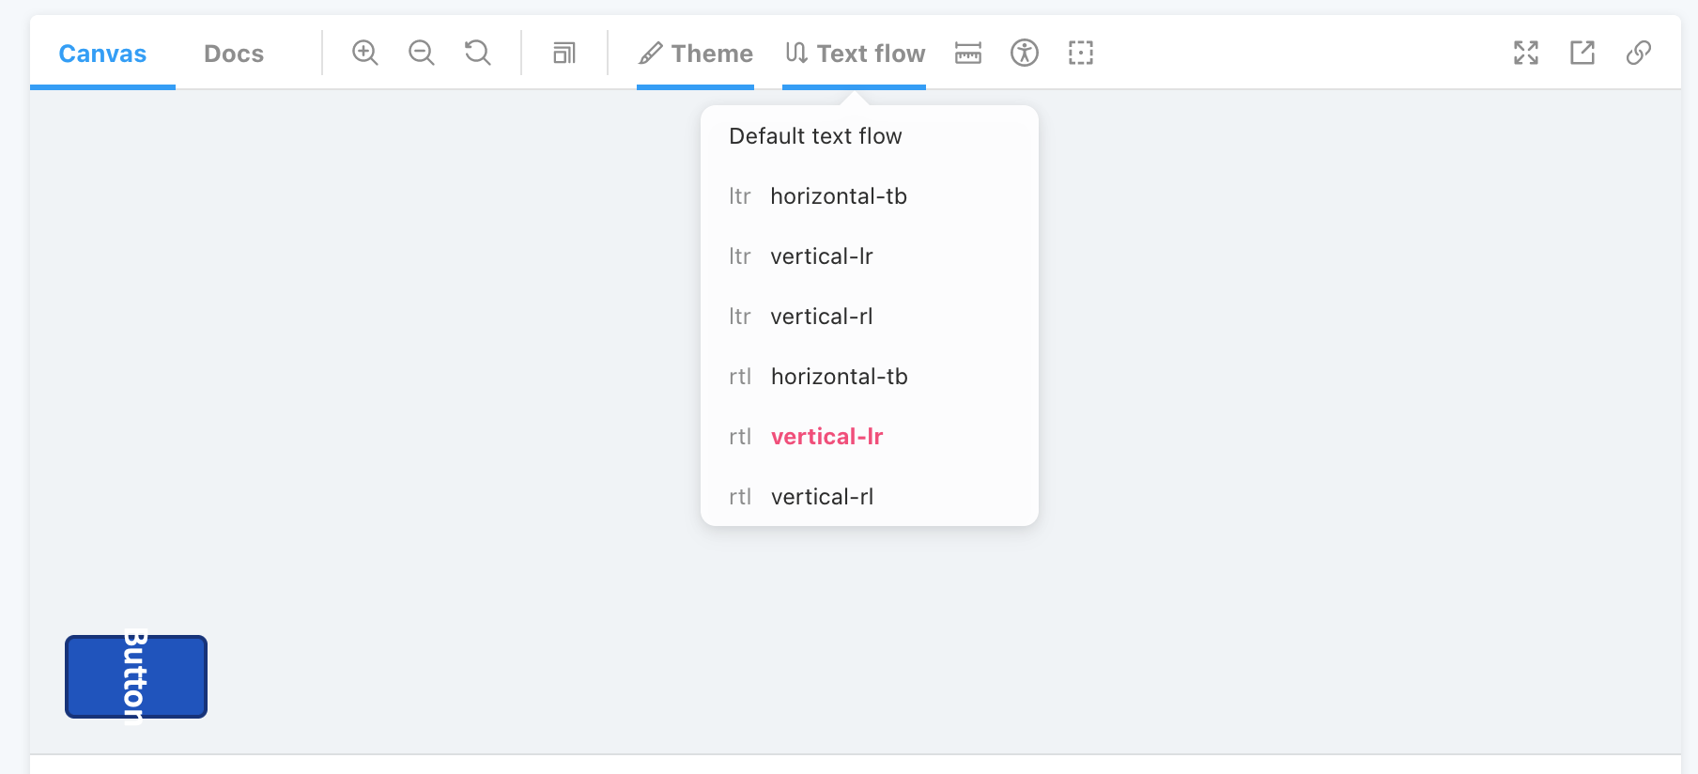
Task: Open the Theme dropdown
Action: pos(696,54)
